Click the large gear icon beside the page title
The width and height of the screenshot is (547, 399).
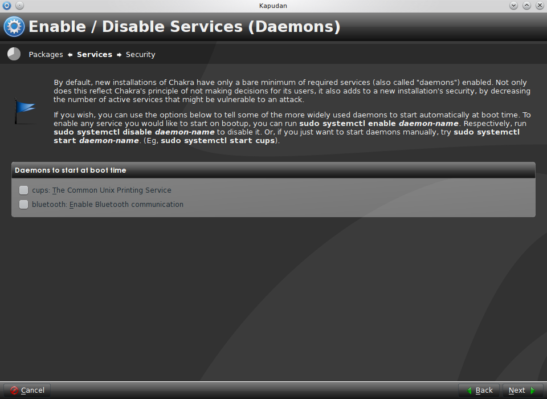point(14,27)
